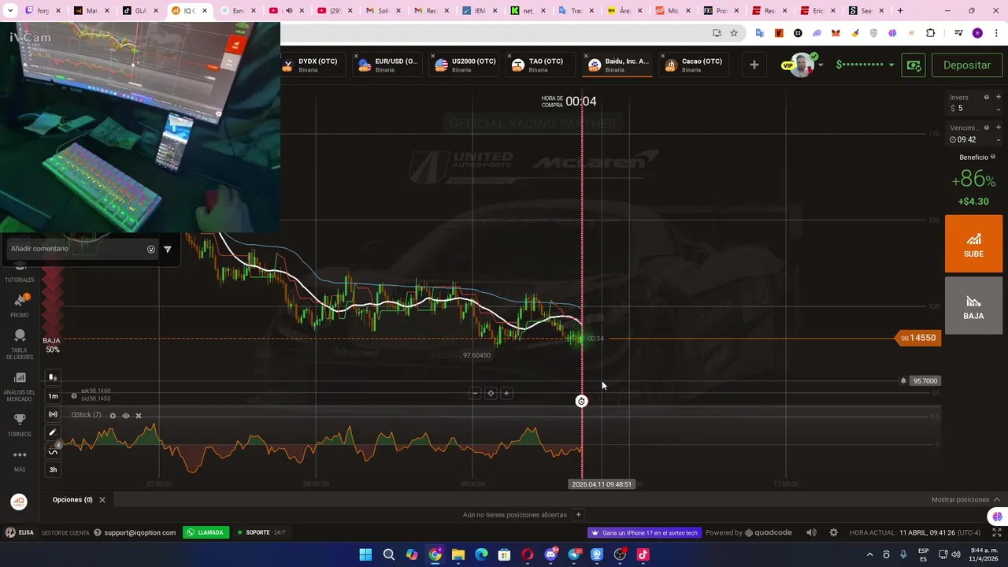Open TikTok from the taskbar

(643, 554)
